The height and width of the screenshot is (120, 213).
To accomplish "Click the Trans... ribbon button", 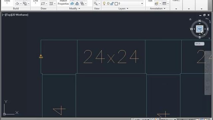I will pyautogui.click(x=176, y=1).
